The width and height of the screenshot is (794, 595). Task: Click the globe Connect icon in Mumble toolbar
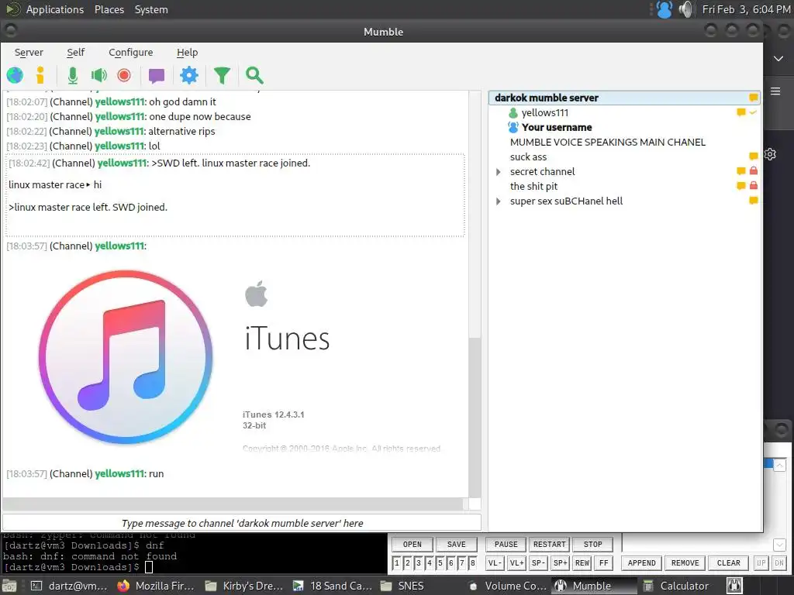point(15,75)
